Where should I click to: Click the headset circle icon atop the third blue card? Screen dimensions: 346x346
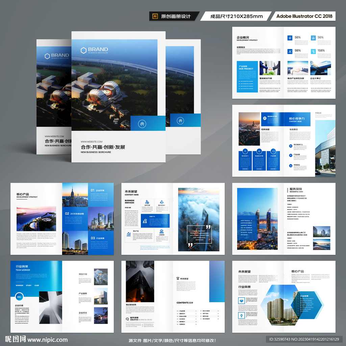click(273, 151)
